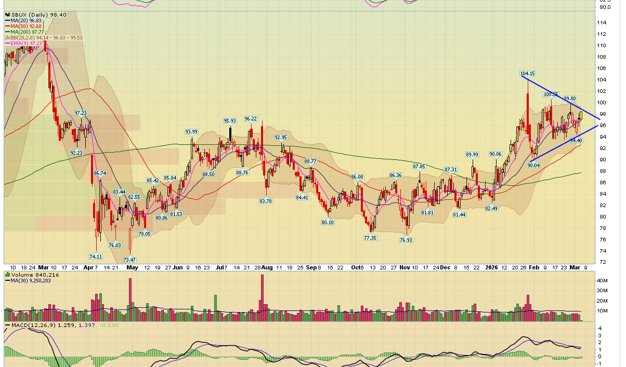The height and width of the screenshot is (367, 626).
Task: Click the Volume MA(30) 9,250,203 legend text
Action: pos(33,281)
